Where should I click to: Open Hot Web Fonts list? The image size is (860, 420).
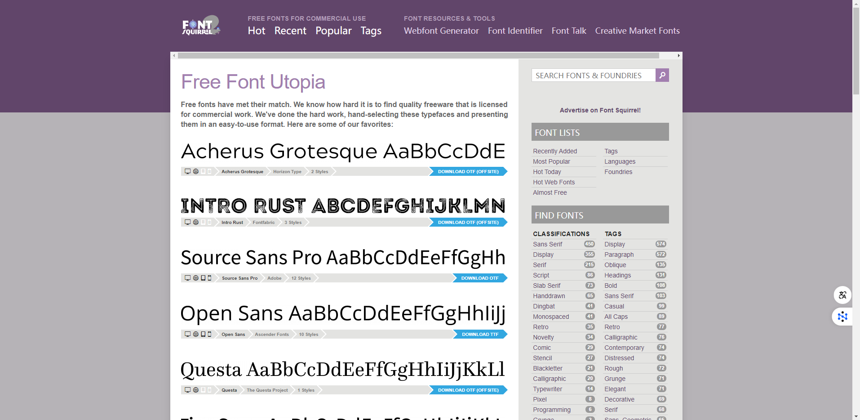tap(554, 182)
